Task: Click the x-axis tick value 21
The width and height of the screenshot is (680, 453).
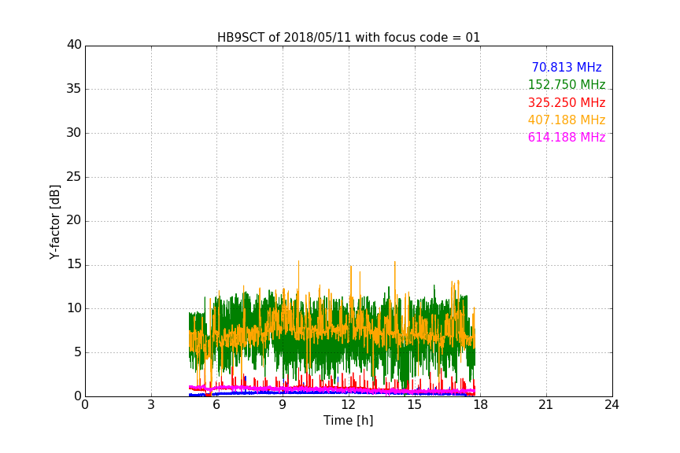Action: [546, 405]
